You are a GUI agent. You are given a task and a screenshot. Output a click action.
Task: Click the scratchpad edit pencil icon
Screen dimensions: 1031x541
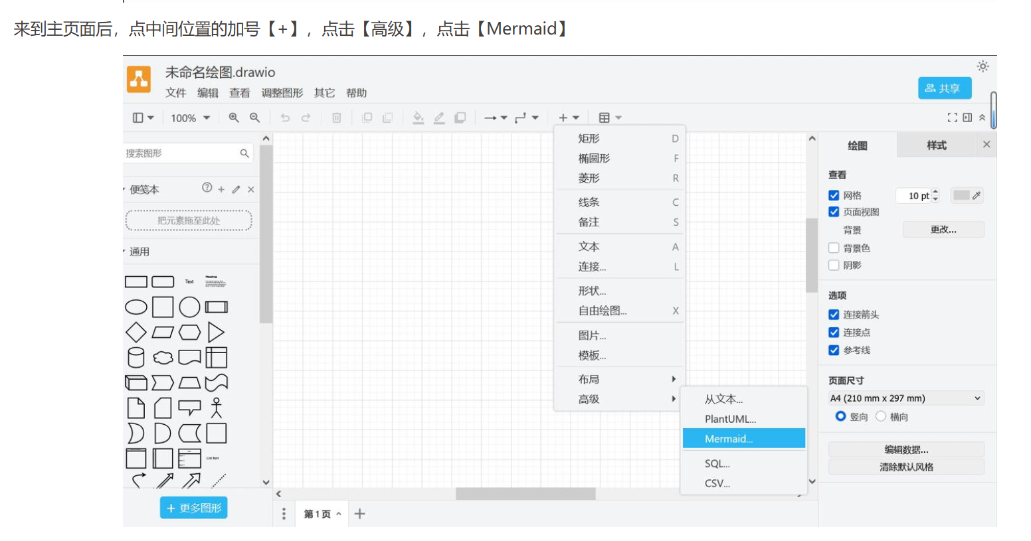236,189
